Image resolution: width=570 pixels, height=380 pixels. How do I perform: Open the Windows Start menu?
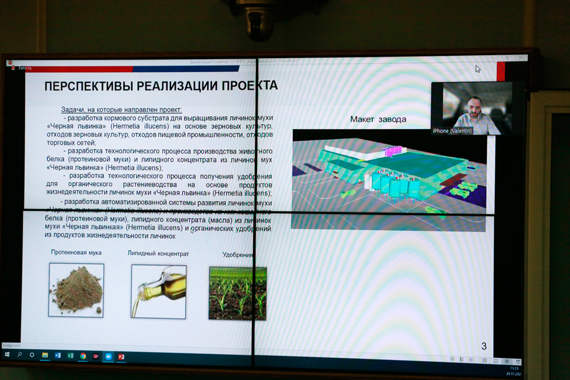tap(7, 354)
